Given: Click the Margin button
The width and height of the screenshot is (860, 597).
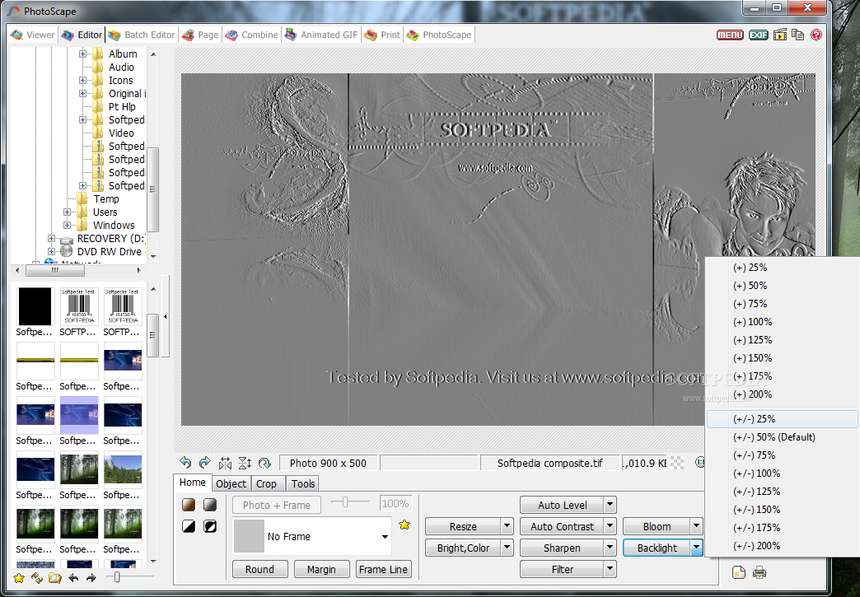Looking at the screenshot, I should [x=321, y=569].
